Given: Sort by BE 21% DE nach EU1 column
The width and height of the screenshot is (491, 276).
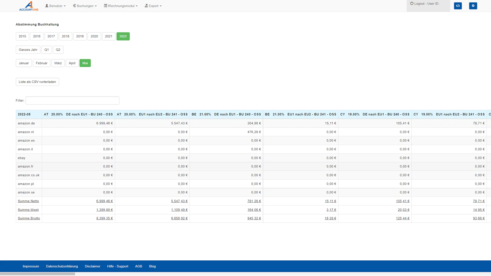Looking at the screenshot, I should click(226, 114).
